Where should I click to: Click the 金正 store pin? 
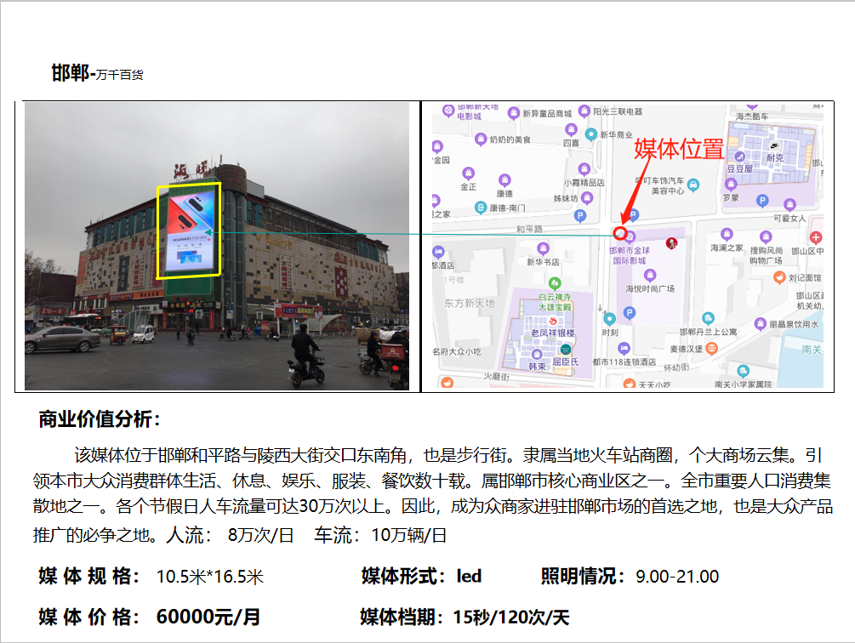coord(469,174)
